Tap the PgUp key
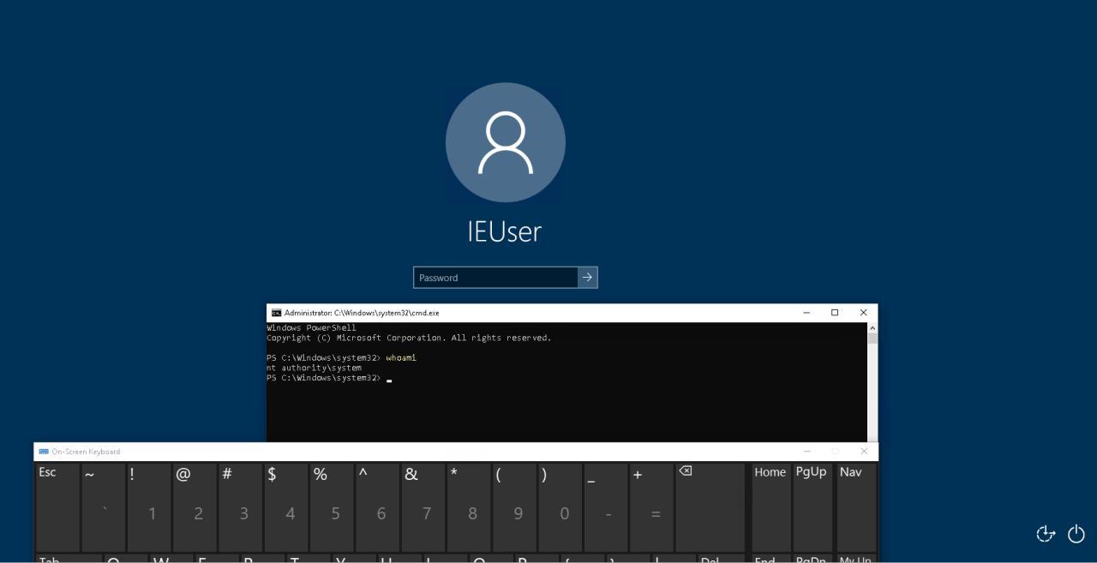This screenshot has height=563, width=1097. click(812, 507)
